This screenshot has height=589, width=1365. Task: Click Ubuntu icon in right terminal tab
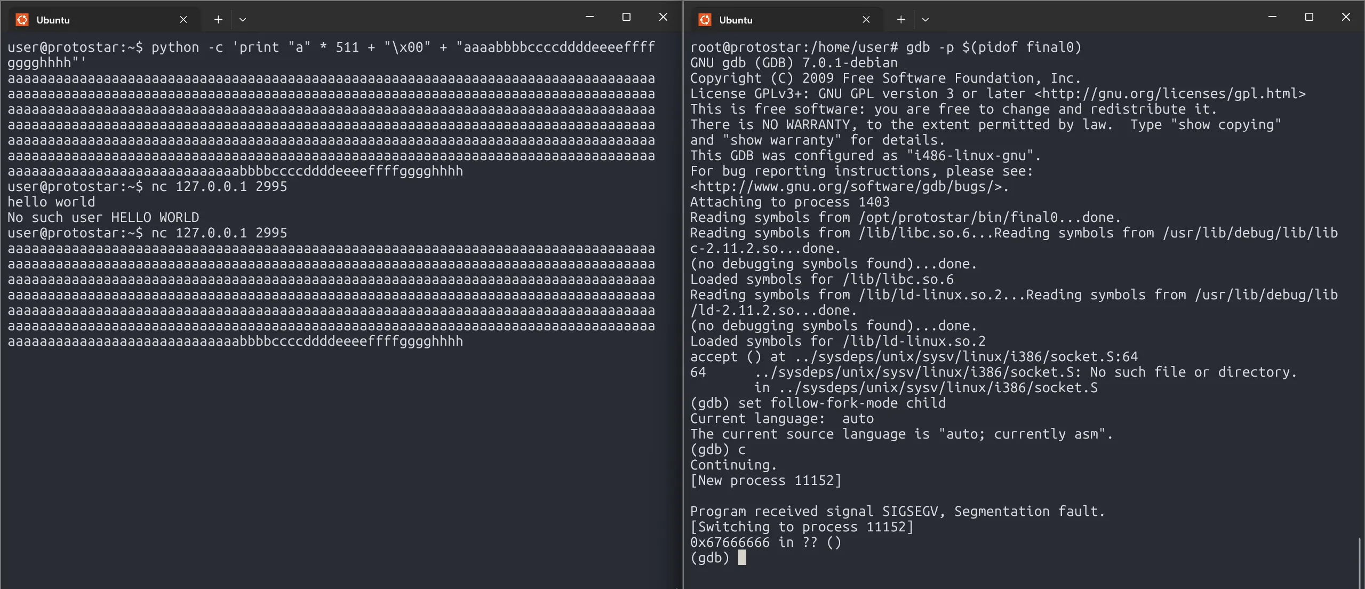705,20
